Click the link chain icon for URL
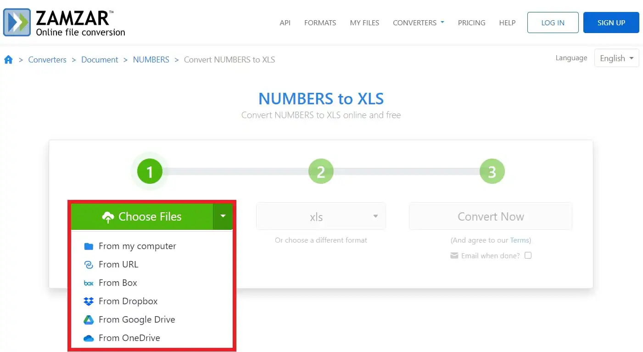The height and width of the screenshot is (352, 643). [89, 265]
